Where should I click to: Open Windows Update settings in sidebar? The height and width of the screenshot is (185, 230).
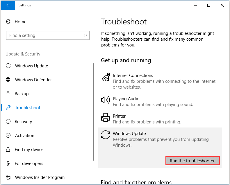click(31, 66)
